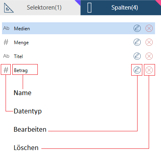The width and height of the screenshot is (161, 152).
Task: Click the set-square icon in Selektoren tab
Action: pyautogui.click(x=9, y=8)
